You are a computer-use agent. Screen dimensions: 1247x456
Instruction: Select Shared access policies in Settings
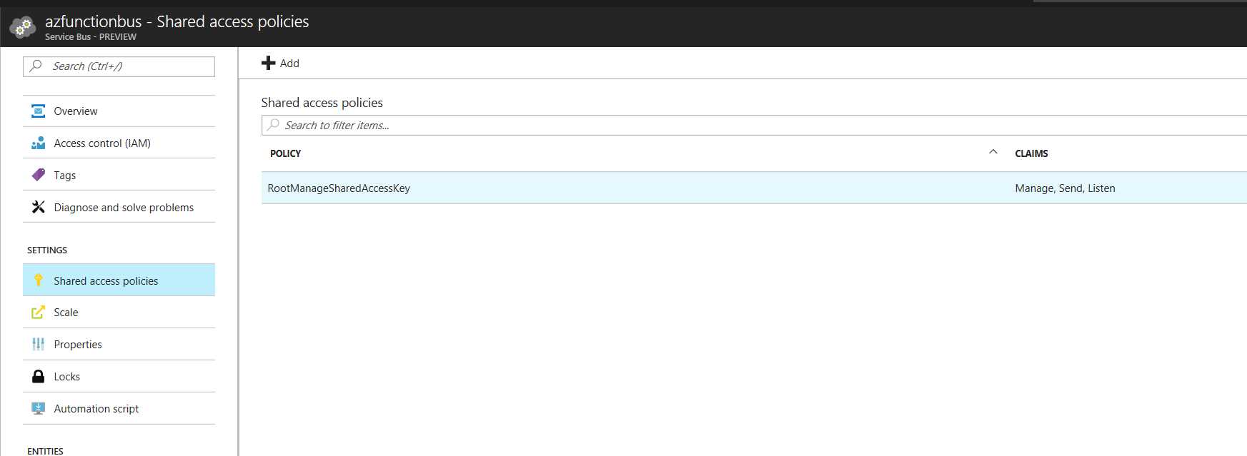pyautogui.click(x=119, y=280)
